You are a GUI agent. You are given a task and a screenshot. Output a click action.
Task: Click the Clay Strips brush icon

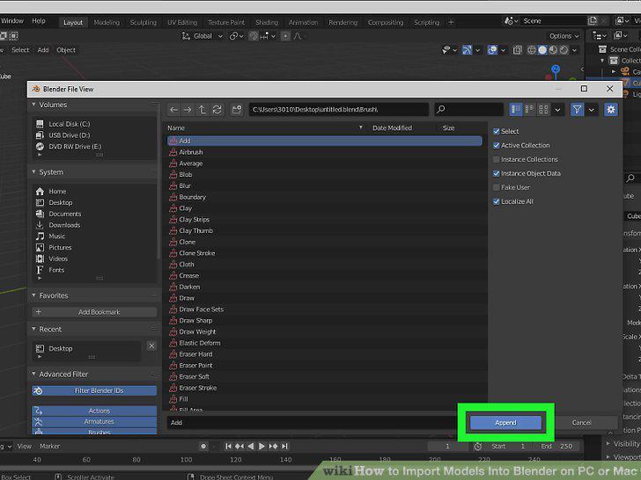[x=173, y=219]
